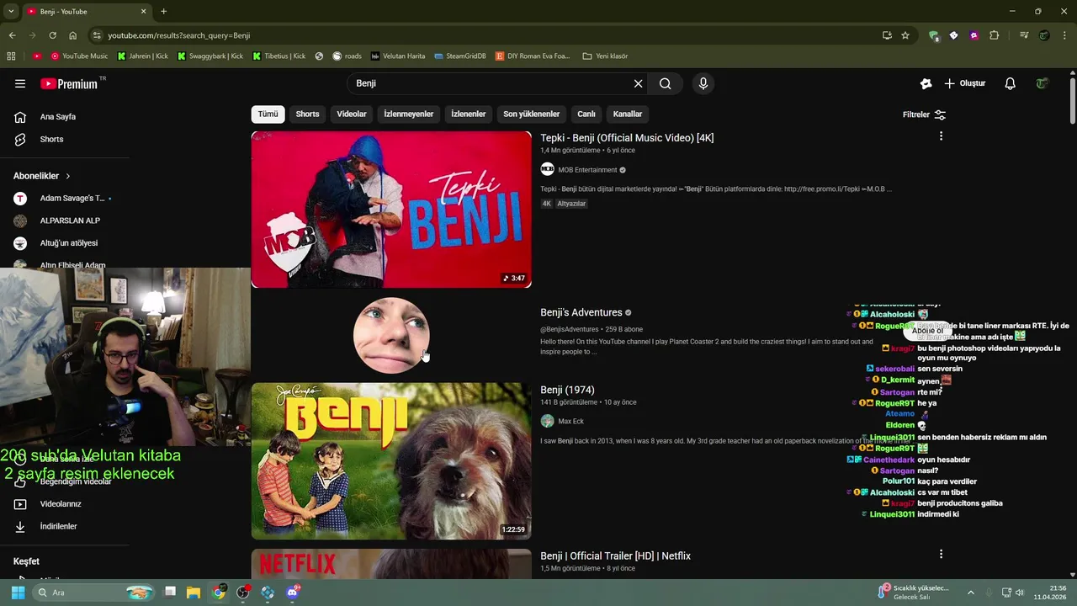Go back in the browser

click(x=12, y=35)
